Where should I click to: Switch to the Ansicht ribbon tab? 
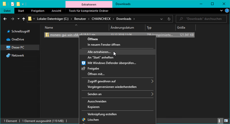tap(56, 11)
